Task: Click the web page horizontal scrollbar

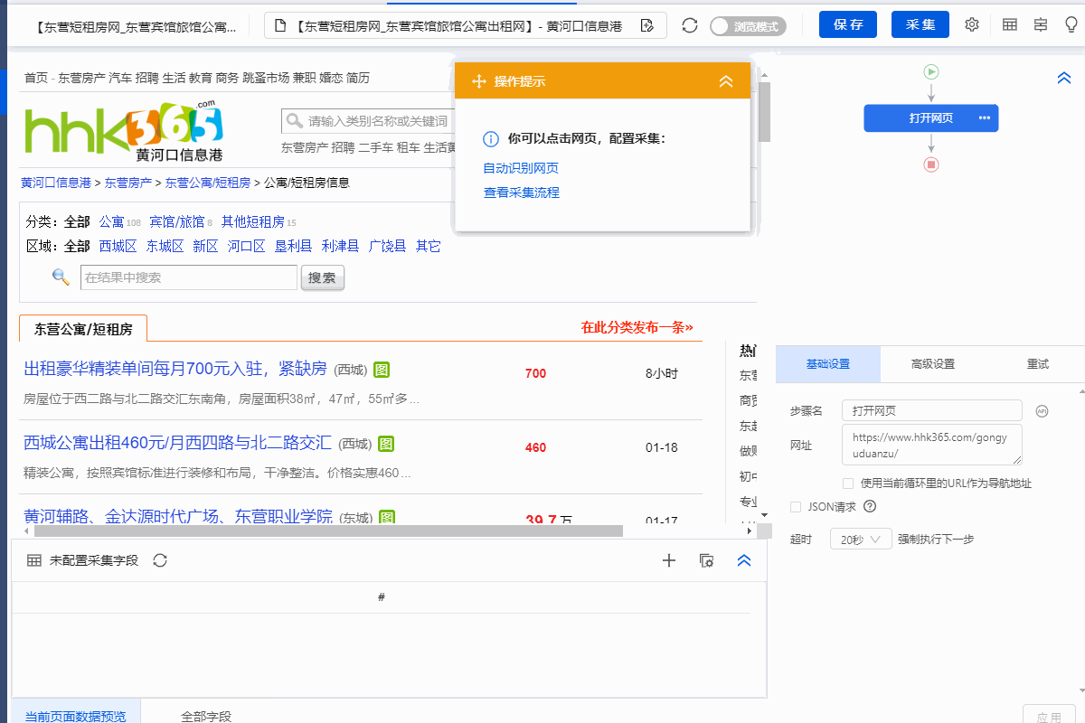Action: (x=325, y=531)
